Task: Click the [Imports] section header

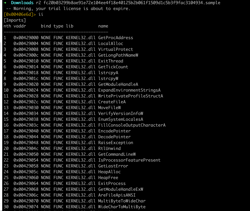Action: (x=15, y=20)
